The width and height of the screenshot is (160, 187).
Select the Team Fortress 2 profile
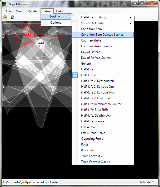tap(103, 156)
